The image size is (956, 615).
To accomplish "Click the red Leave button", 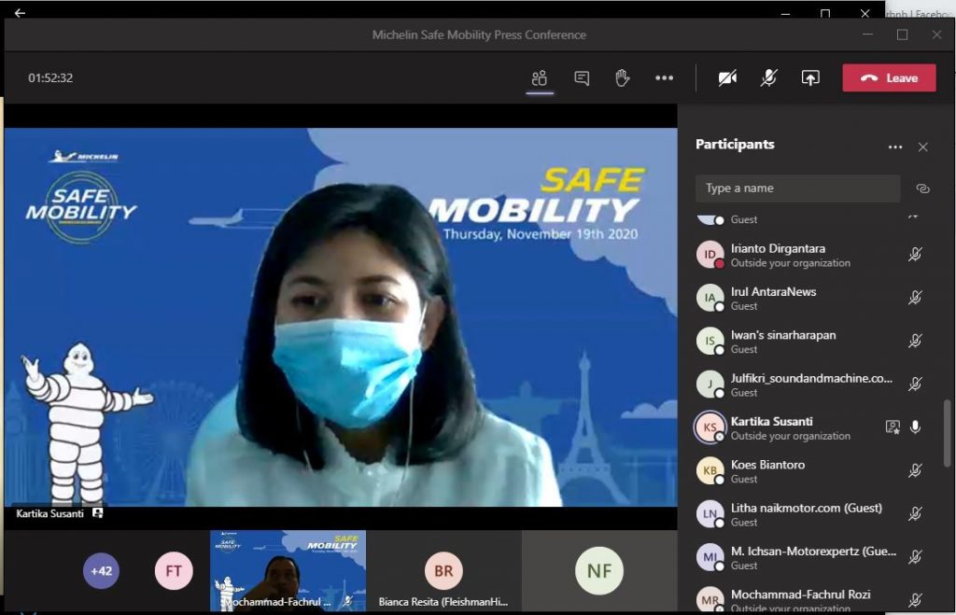I will 889,78.
